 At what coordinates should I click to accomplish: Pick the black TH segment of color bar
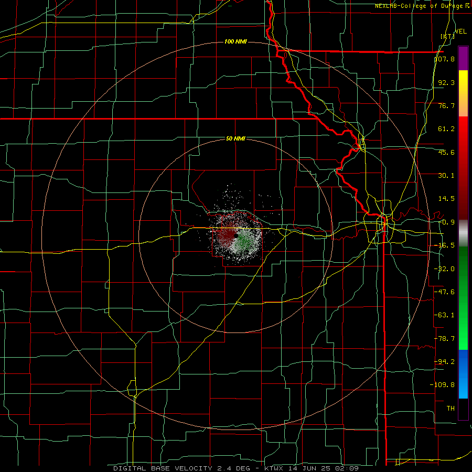463,409
